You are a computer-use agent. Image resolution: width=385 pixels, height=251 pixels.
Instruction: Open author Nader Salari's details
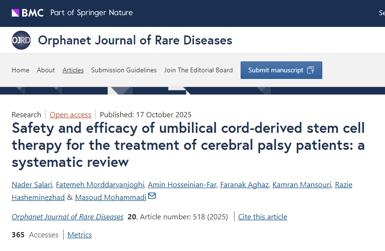pos(33,184)
